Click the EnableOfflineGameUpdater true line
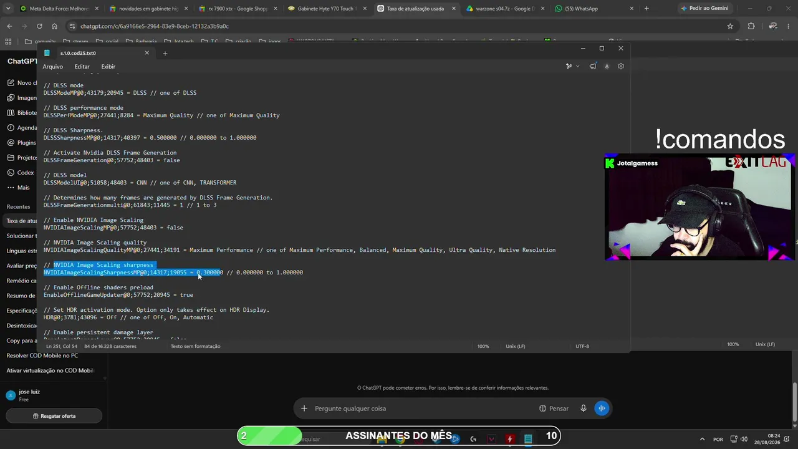This screenshot has width=798, height=449. (118, 295)
